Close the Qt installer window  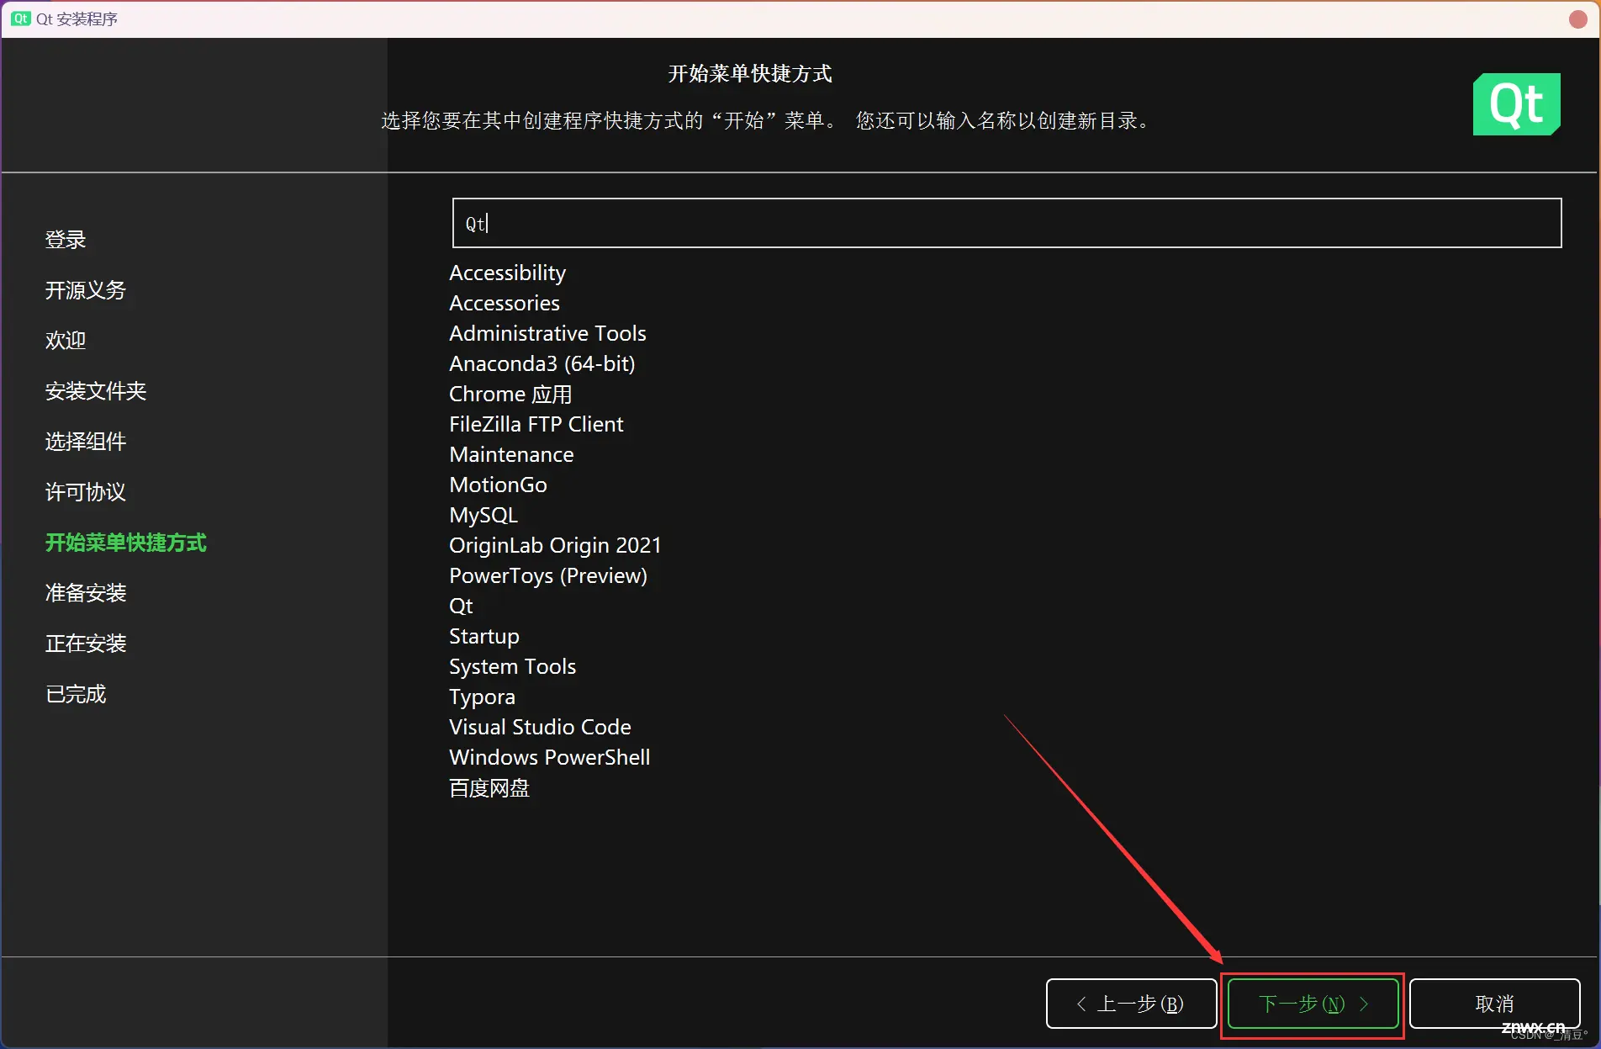(x=1577, y=19)
